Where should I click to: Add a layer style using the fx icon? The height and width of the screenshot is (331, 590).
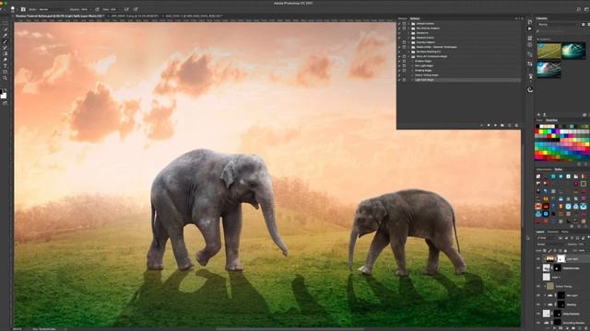click(x=555, y=328)
